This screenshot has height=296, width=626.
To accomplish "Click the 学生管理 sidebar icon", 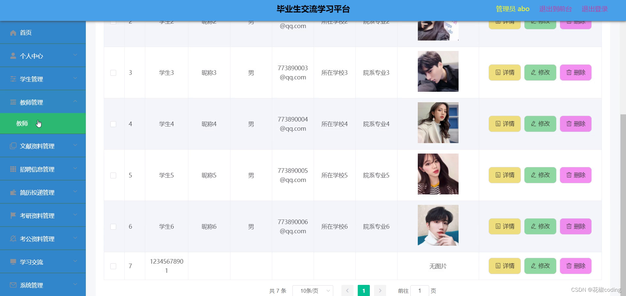I will pos(13,79).
